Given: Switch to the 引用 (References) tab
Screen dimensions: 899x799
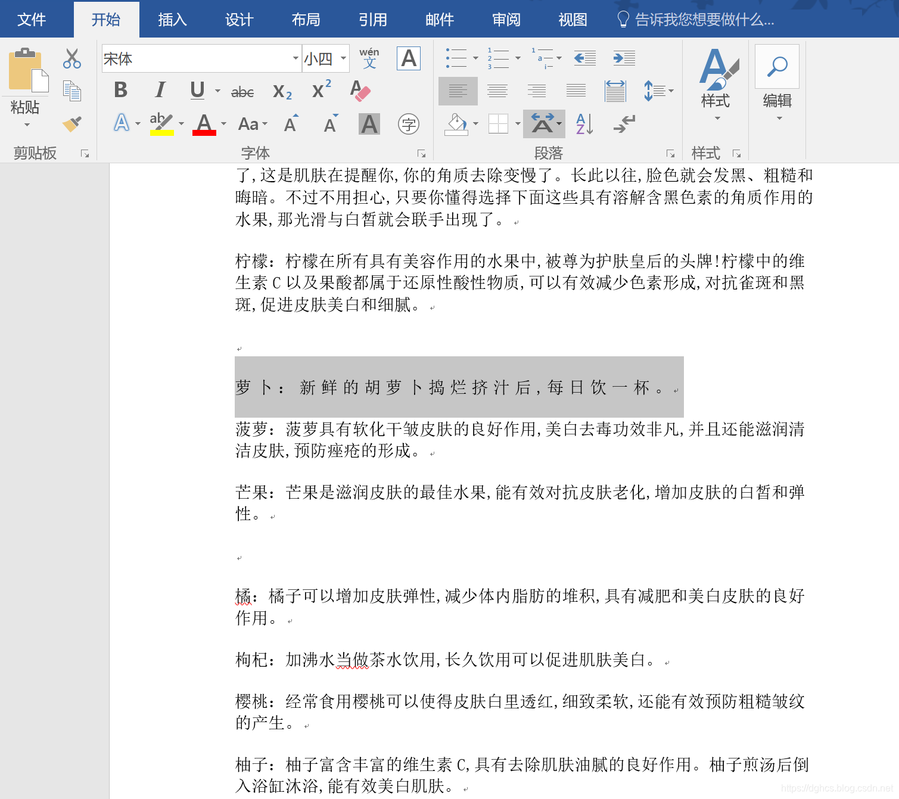Looking at the screenshot, I should pyautogui.click(x=372, y=20).
